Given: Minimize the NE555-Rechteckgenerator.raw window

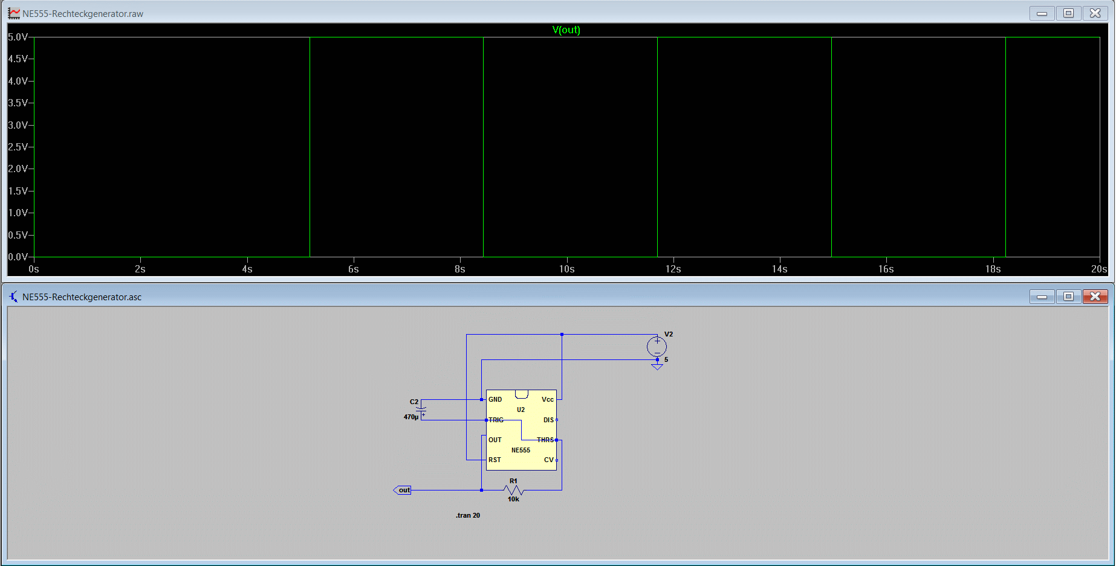Looking at the screenshot, I should (1042, 13).
